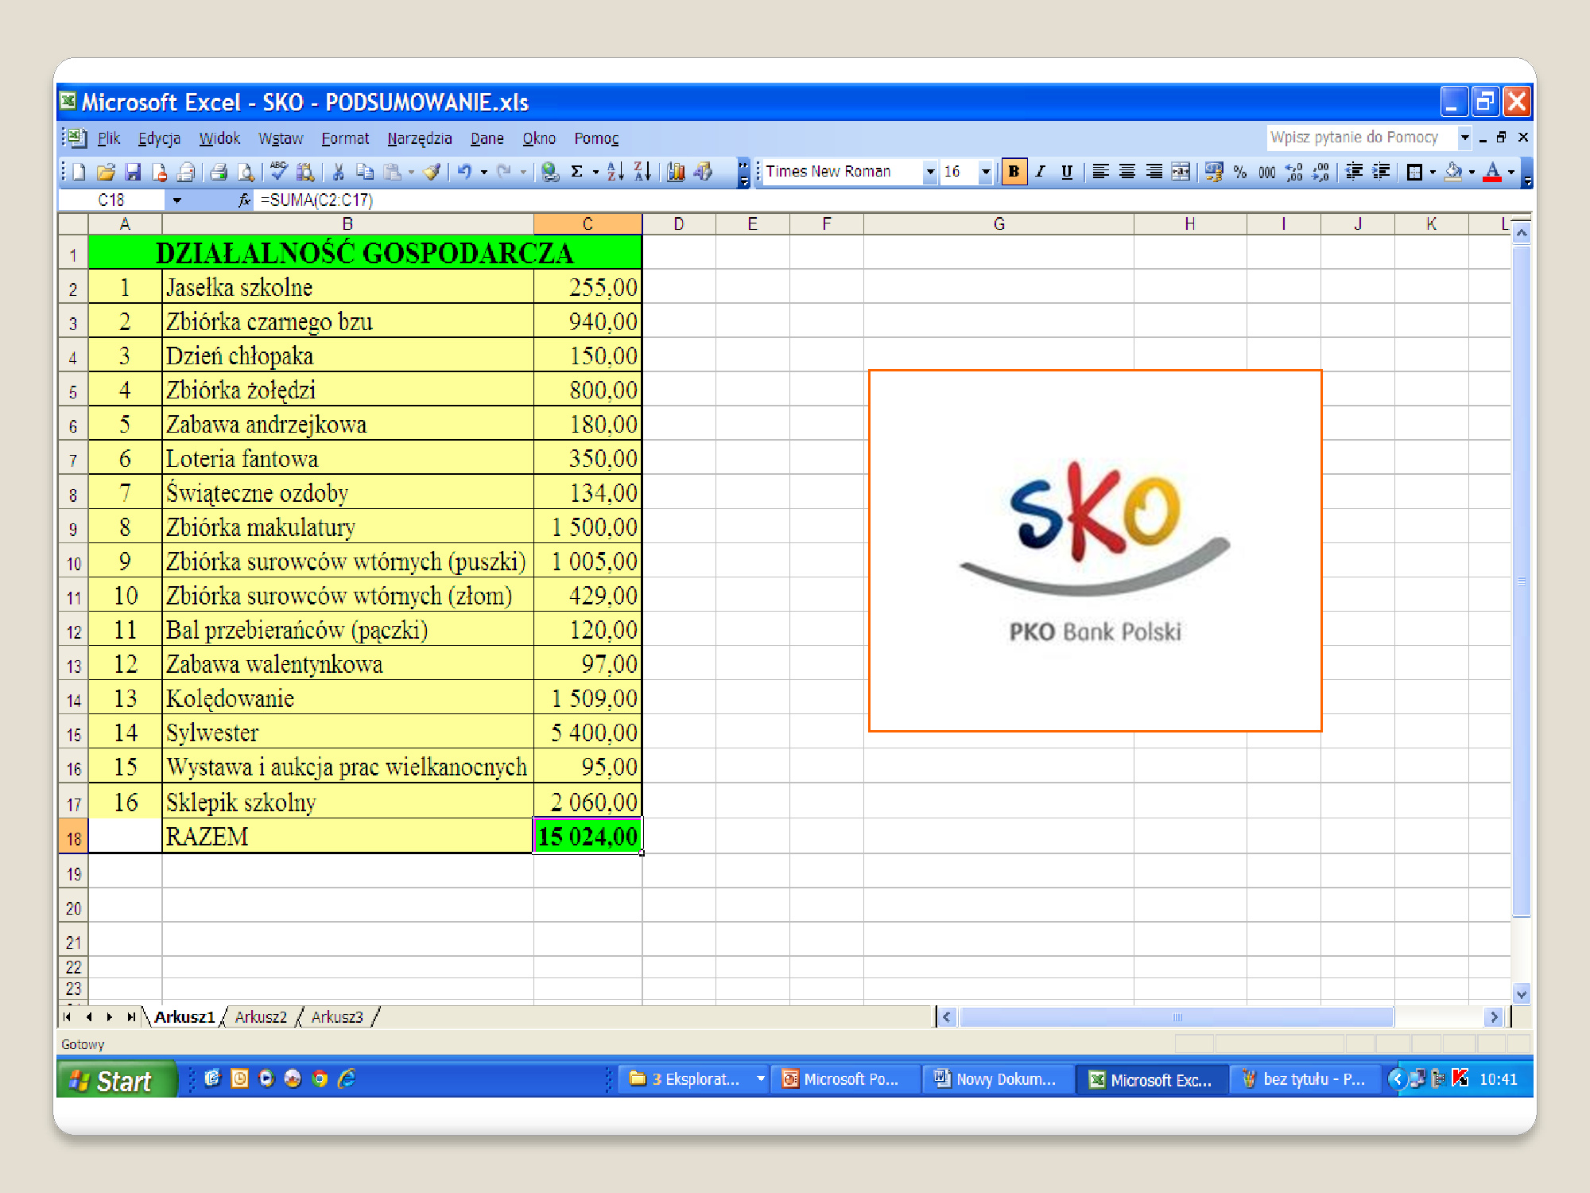Toggle align left button
The height and width of the screenshot is (1193, 1590).
click(1100, 172)
